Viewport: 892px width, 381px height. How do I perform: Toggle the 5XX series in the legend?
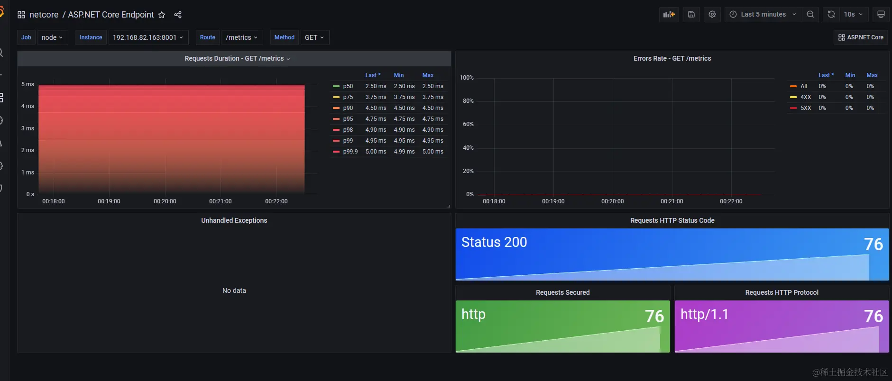coord(806,108)
